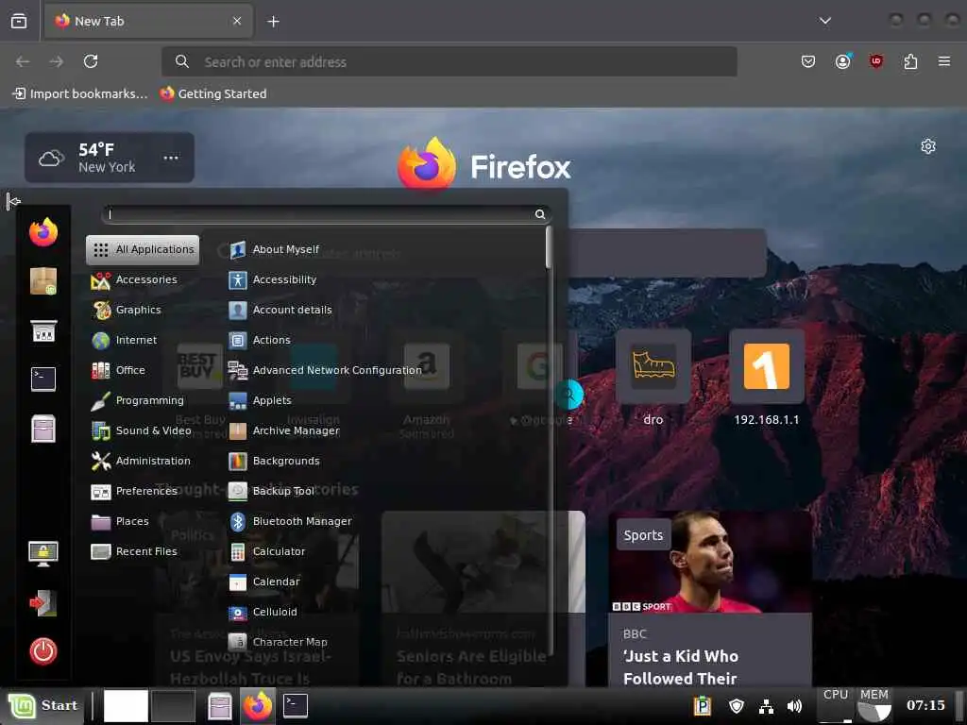
Task: Click the red power Quit button
Action: tap(43, 651)
